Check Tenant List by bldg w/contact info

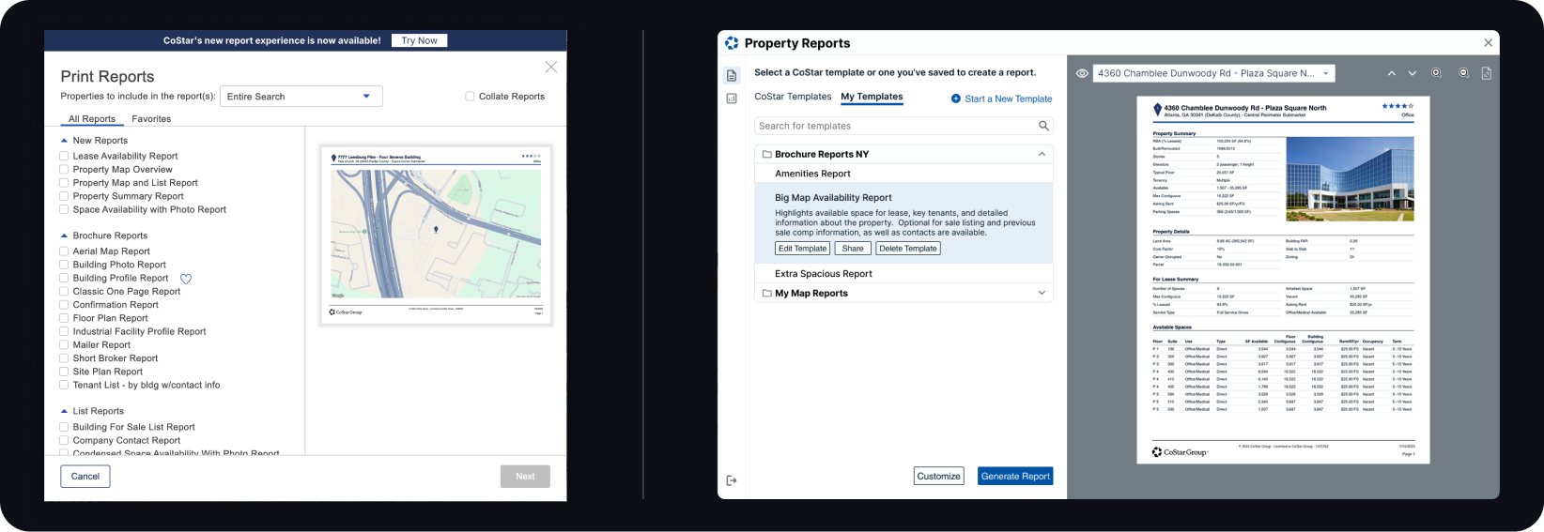click(x=64, y=386)
